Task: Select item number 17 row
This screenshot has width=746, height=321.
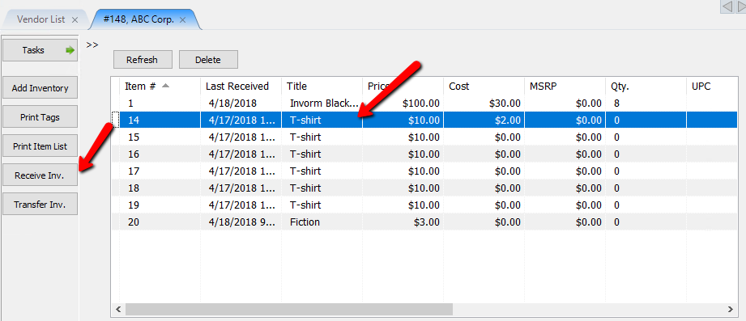Action: (425, 171)
